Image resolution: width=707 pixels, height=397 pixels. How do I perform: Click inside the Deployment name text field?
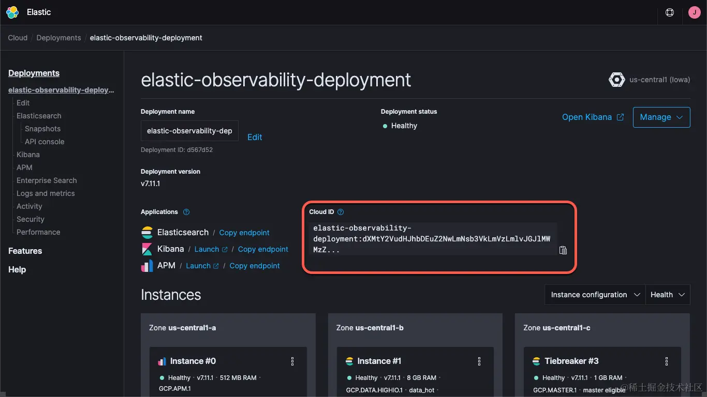[189, 131]
